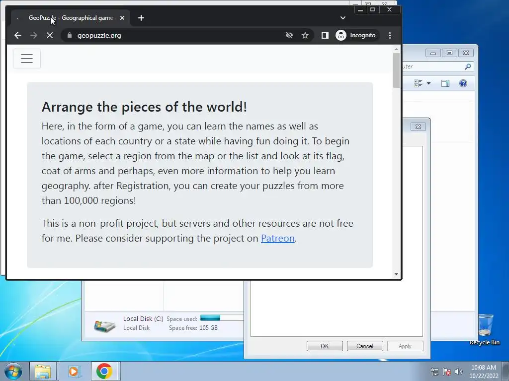Click Chrome taskbar icon
This screenshot has height=381, width=509.
point(104,371)
